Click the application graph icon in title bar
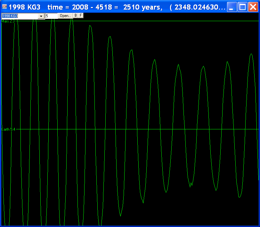 pyautogui.click(x=5, y=7)
